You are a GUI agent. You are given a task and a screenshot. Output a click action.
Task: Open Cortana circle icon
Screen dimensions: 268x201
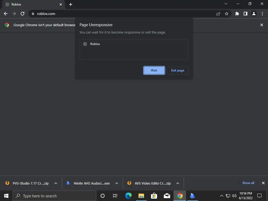pyautogui.click(x=103, y=196)
